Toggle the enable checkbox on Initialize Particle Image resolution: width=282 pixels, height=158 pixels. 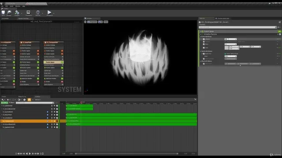pyautogui.click(x=280, y=34)
